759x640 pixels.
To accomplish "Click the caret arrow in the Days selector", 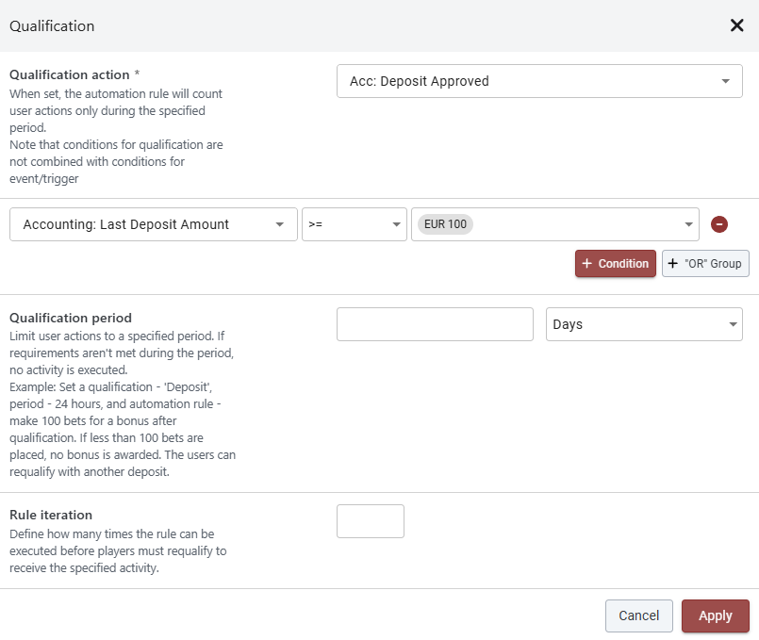I will [x=733, y=324].
